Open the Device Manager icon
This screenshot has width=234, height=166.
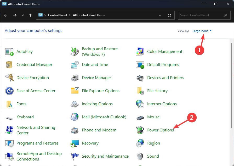[75, 78]
